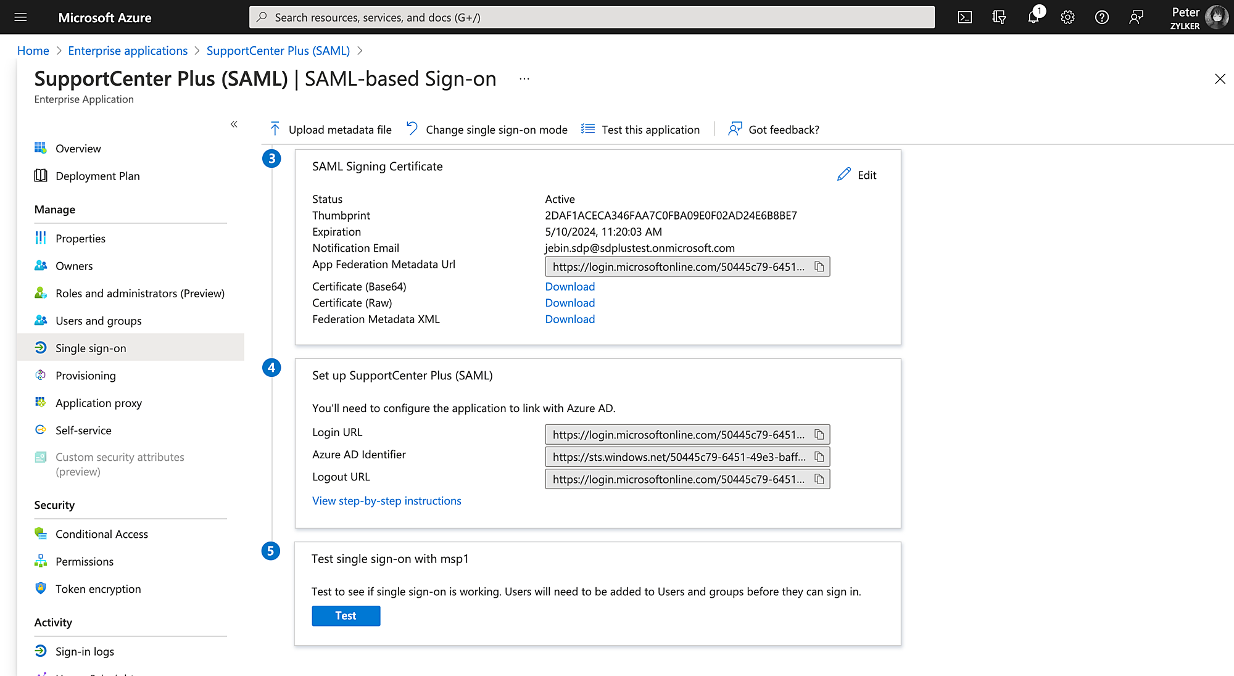Open View step-by-step instructions link
The width and height of the screenshot is (1234, 676).
[x=386, y=501]
